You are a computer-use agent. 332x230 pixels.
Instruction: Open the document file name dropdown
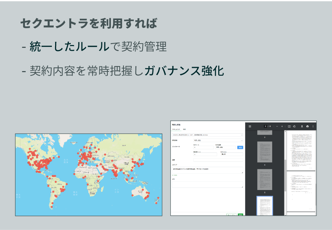tap(207, 135)
